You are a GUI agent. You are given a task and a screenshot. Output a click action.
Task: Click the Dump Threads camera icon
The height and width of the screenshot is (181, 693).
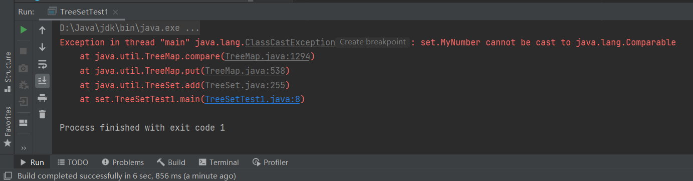pos(23,68)
